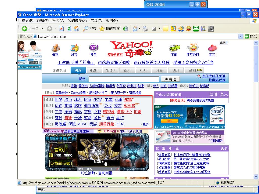Image resolution: width=259 pixels, height=194 pixels.
Task: Click the smiley face toolbar icon
Action: click(x=188, y=29)
